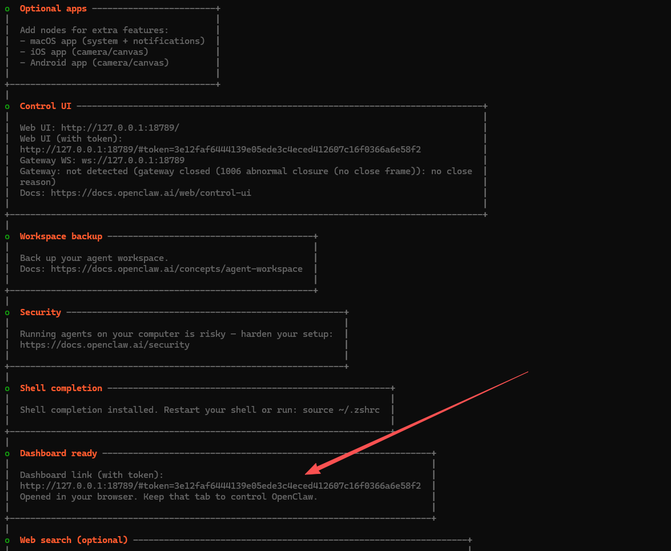Image resolution: width=671 pixels, height=551 pixels.
Task: Click the green marker beside Workspace backup
Action: [6, 236]
